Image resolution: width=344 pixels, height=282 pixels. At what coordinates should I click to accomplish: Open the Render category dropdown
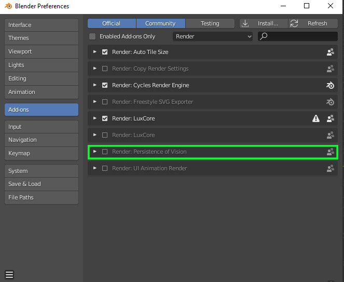pos(213,37)
